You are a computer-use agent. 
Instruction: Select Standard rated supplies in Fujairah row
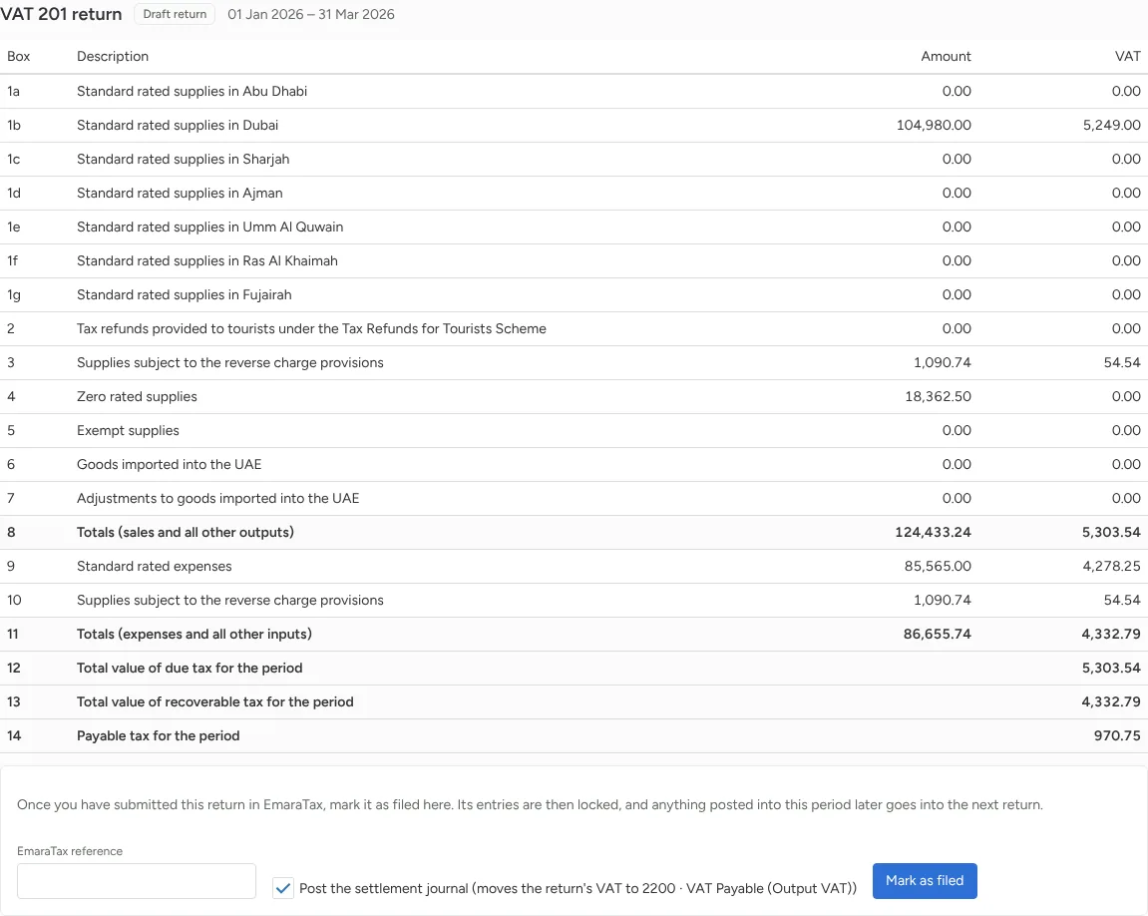(x=574, y=295)
